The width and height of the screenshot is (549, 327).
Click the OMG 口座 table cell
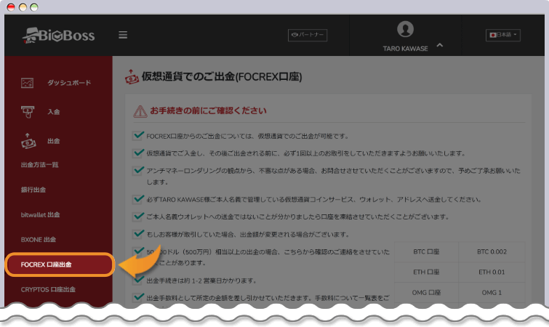click(426, 292)
